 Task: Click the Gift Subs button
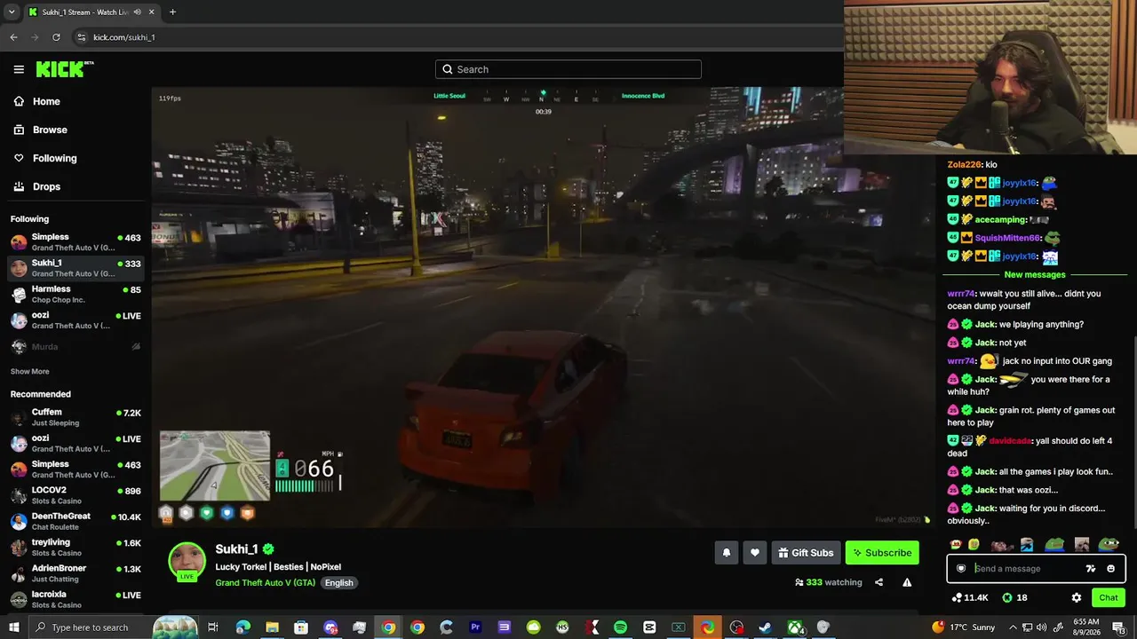(806, 553)
